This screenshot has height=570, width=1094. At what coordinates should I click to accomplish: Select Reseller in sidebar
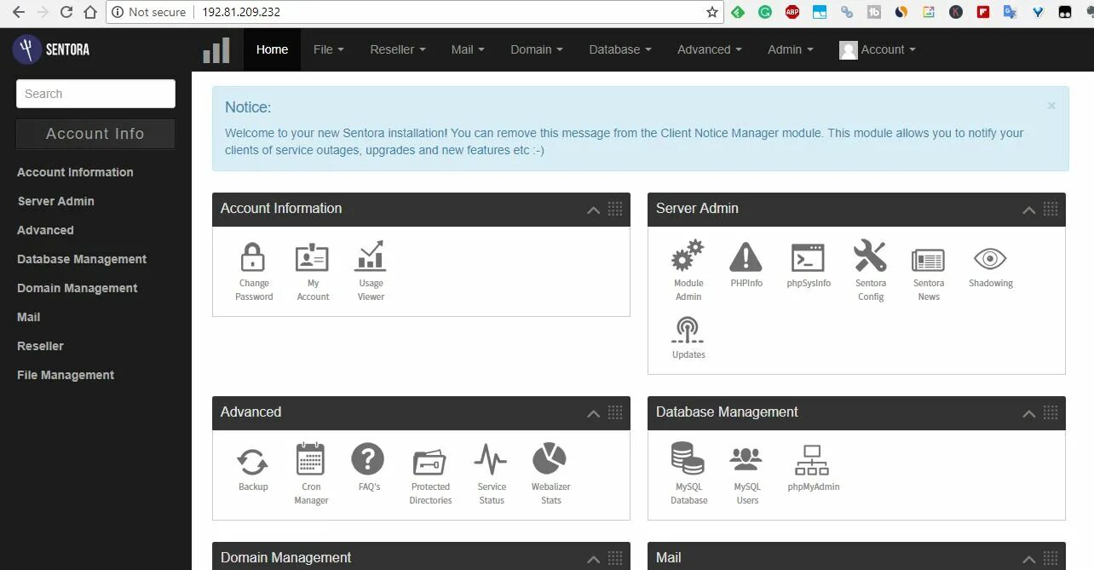(40, 346)
